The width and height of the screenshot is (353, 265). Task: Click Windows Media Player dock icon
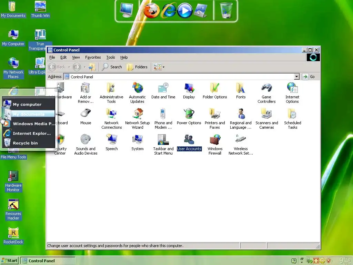click(x=185, y=11)
